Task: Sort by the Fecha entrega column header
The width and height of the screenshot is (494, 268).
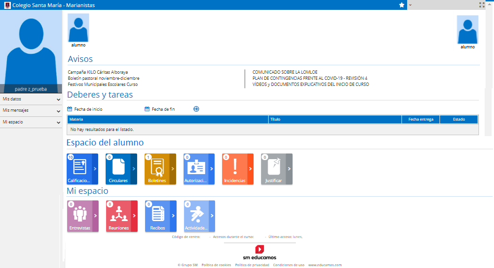Action: (x=420, y=120)
